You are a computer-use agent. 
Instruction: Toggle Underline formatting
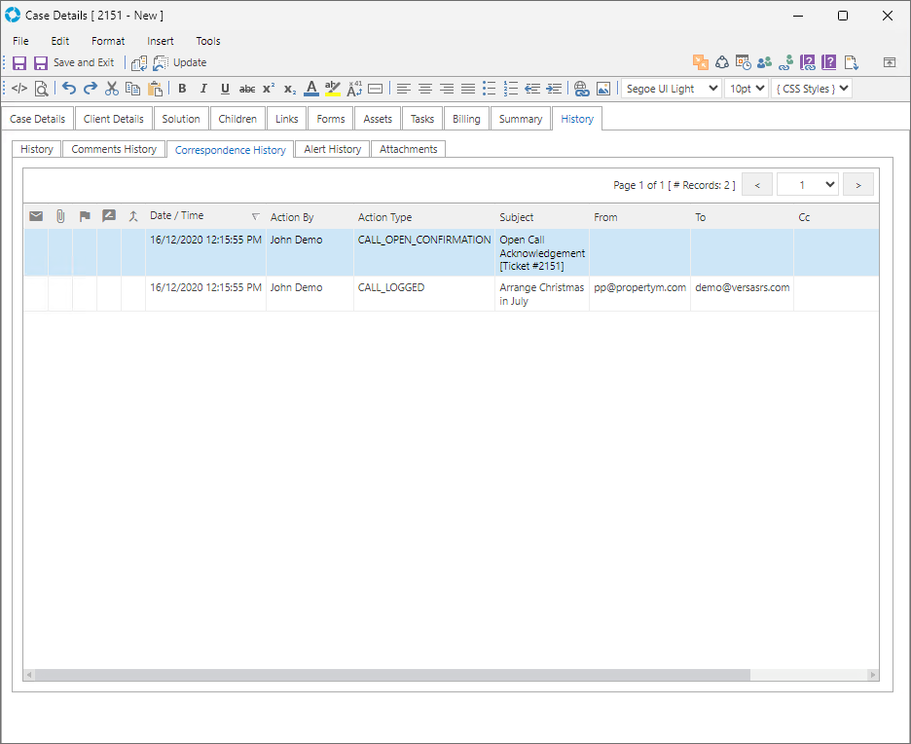[x=225, y=89]
